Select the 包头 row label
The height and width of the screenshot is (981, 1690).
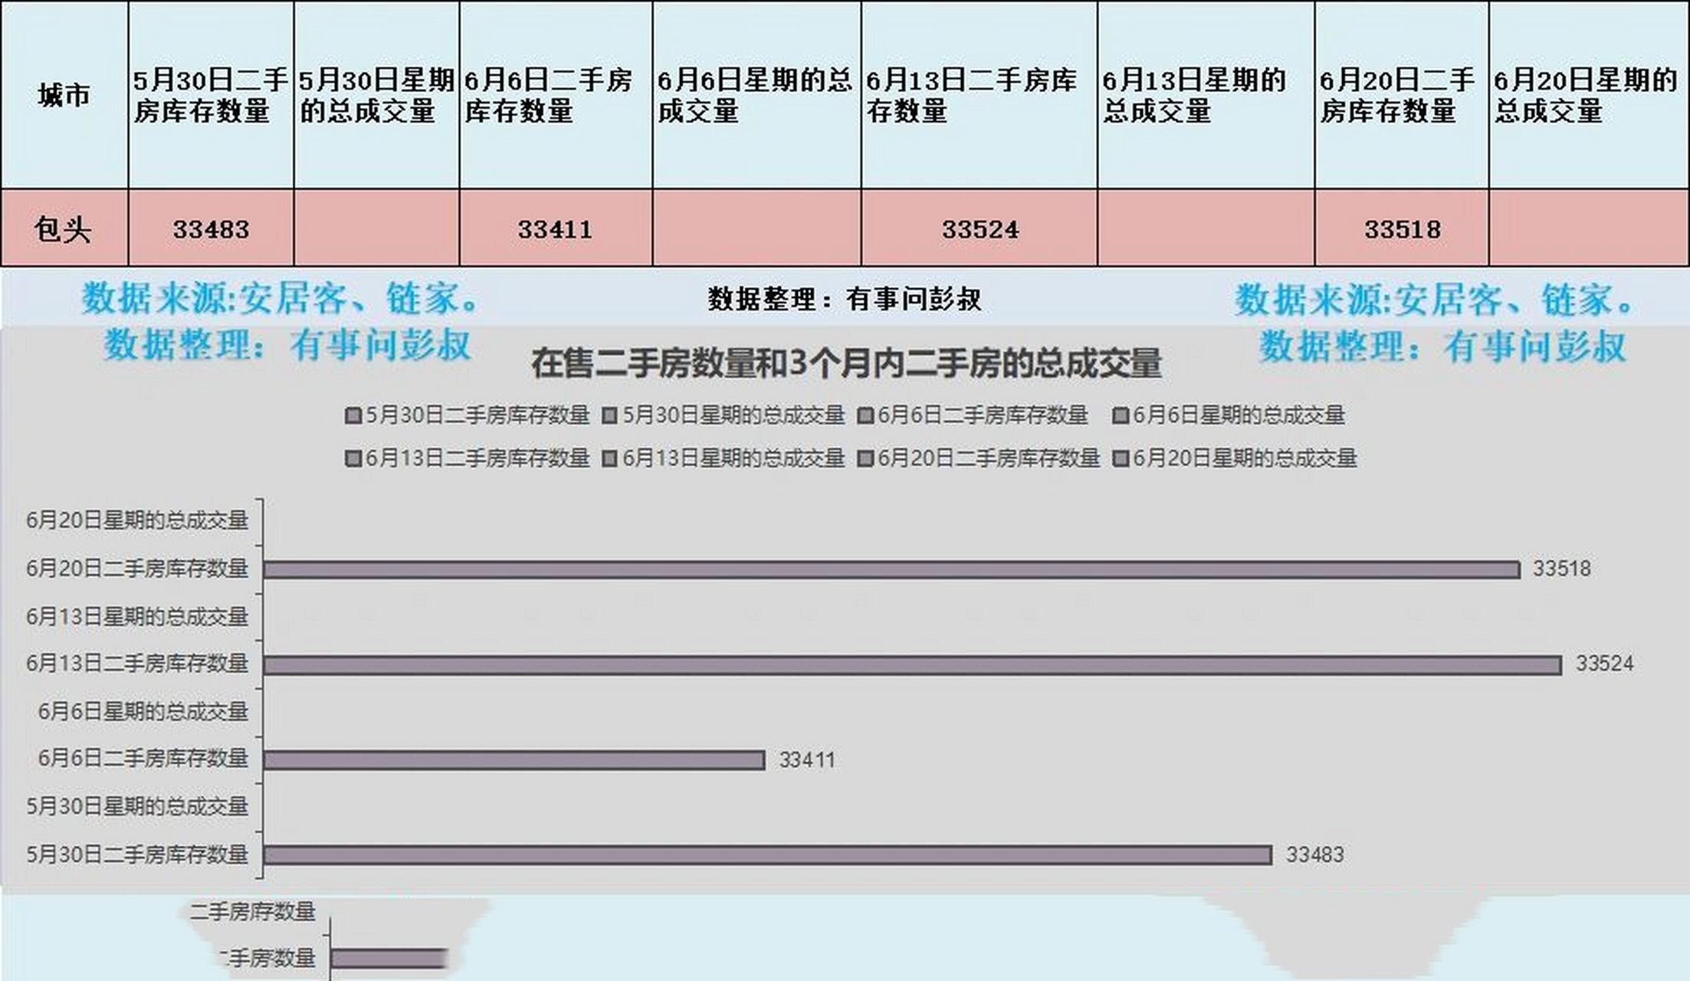pyautogui.click(x=63, y=228)
